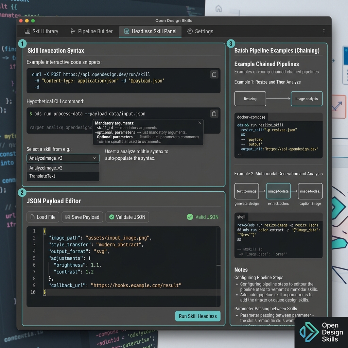The image size is (348, 348).
Task: Open the Skill Library tab
Action: [41, 31]
